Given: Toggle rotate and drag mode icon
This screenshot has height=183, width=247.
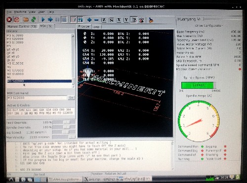Looking at the screenshot, I should coord(141,20).
